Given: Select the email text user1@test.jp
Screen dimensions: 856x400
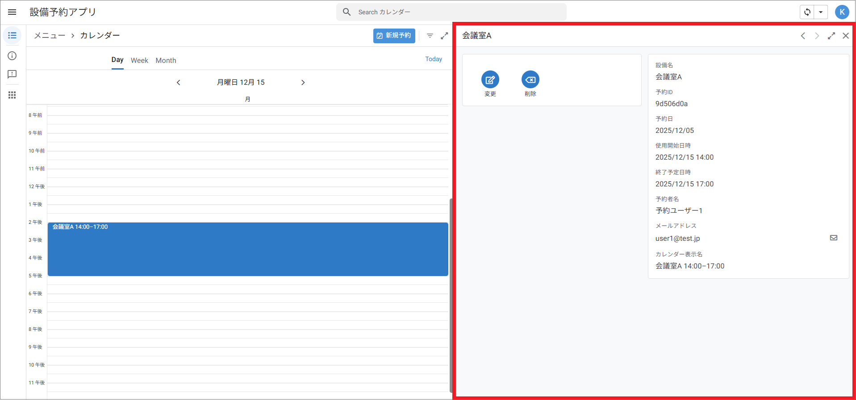Looking at the screenshot, I should [677, 239].
